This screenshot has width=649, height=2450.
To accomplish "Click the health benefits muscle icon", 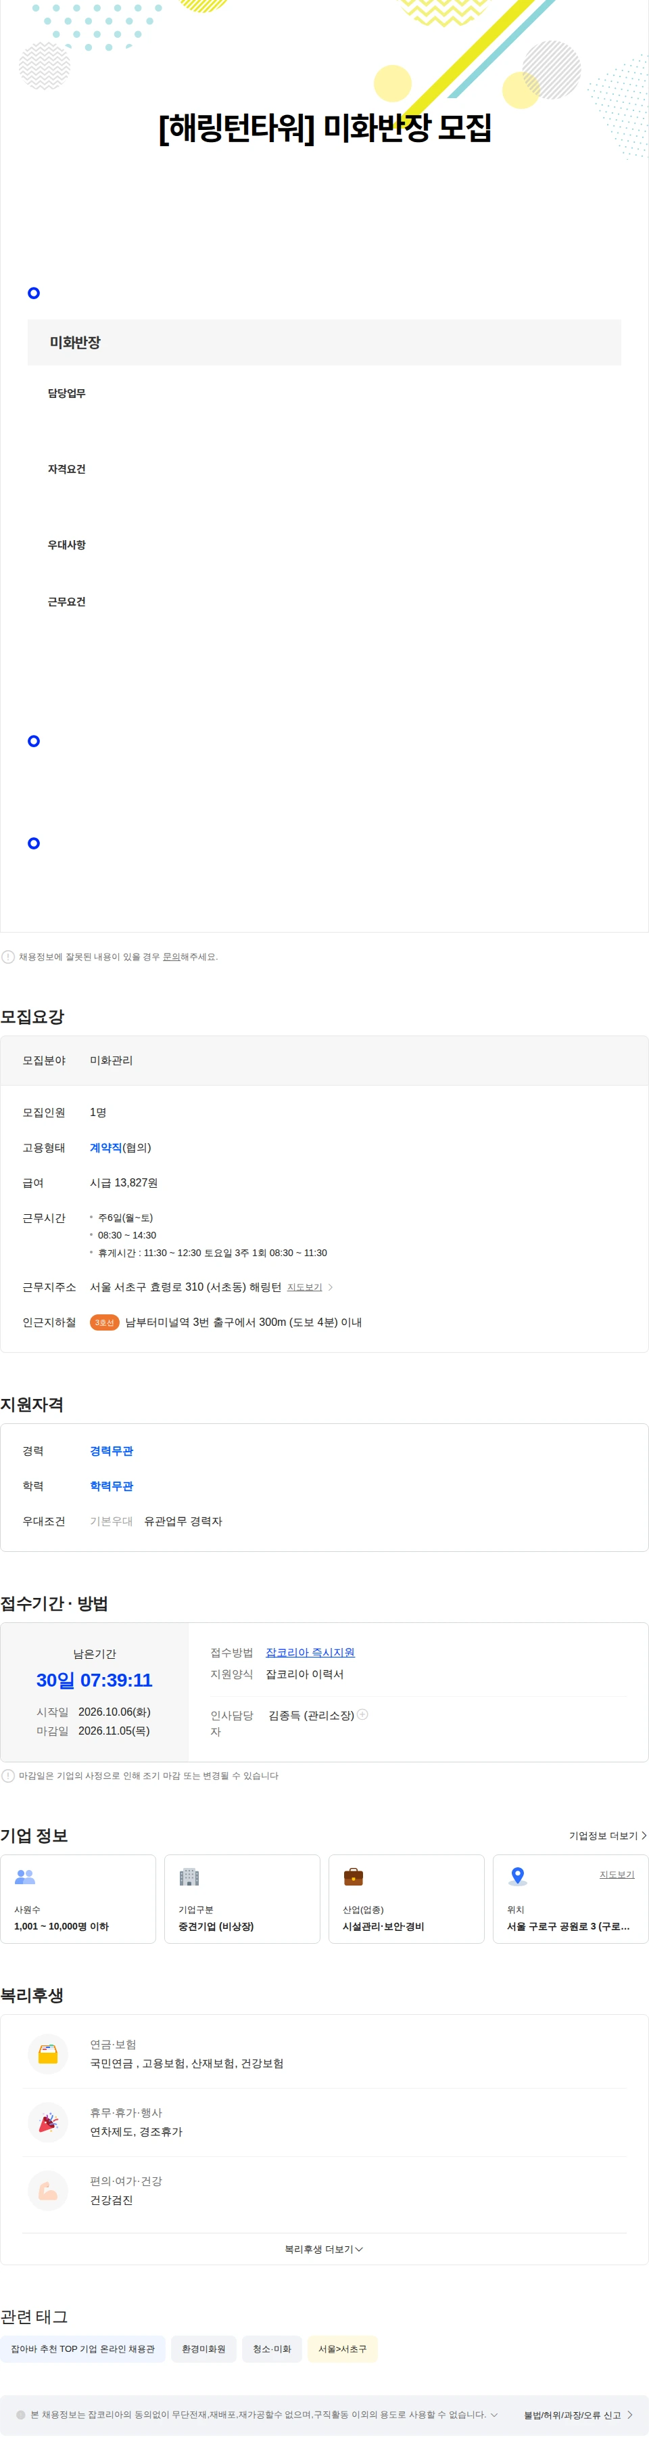I will tap(47, 2190).
